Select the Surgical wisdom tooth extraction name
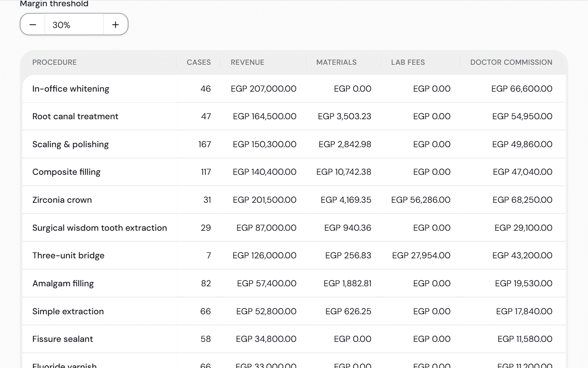 pos(100,228)
